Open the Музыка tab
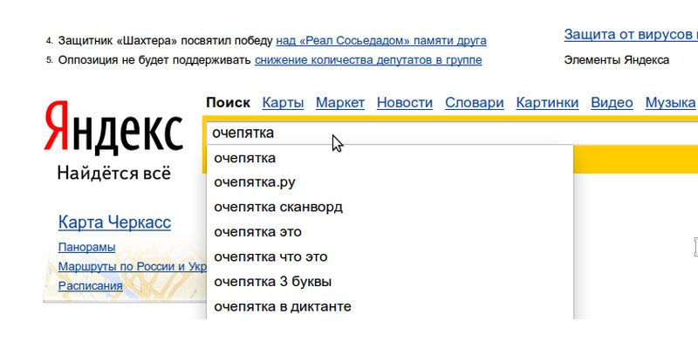The image size is (698, 349). click(670, 103)
